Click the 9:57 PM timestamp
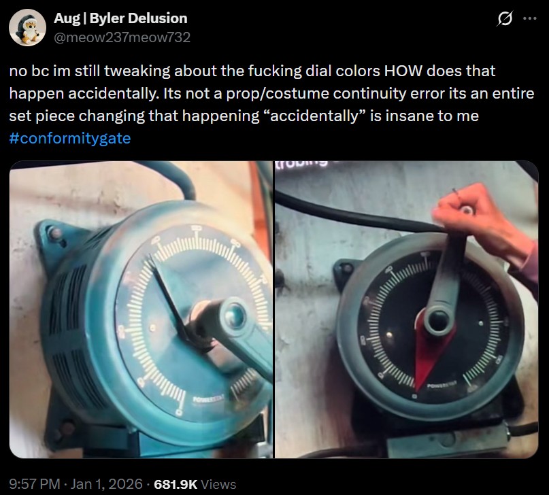The height and width of the screenshot is (495, 549). click(x=35, y=484)
